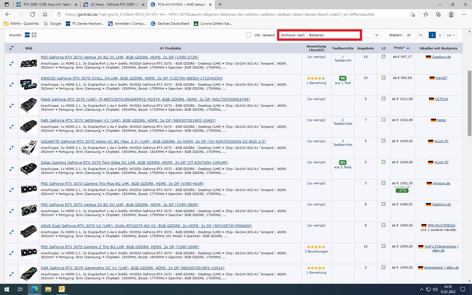Open browser collections
Screen dimensions: 472x295
click(438, 14)
